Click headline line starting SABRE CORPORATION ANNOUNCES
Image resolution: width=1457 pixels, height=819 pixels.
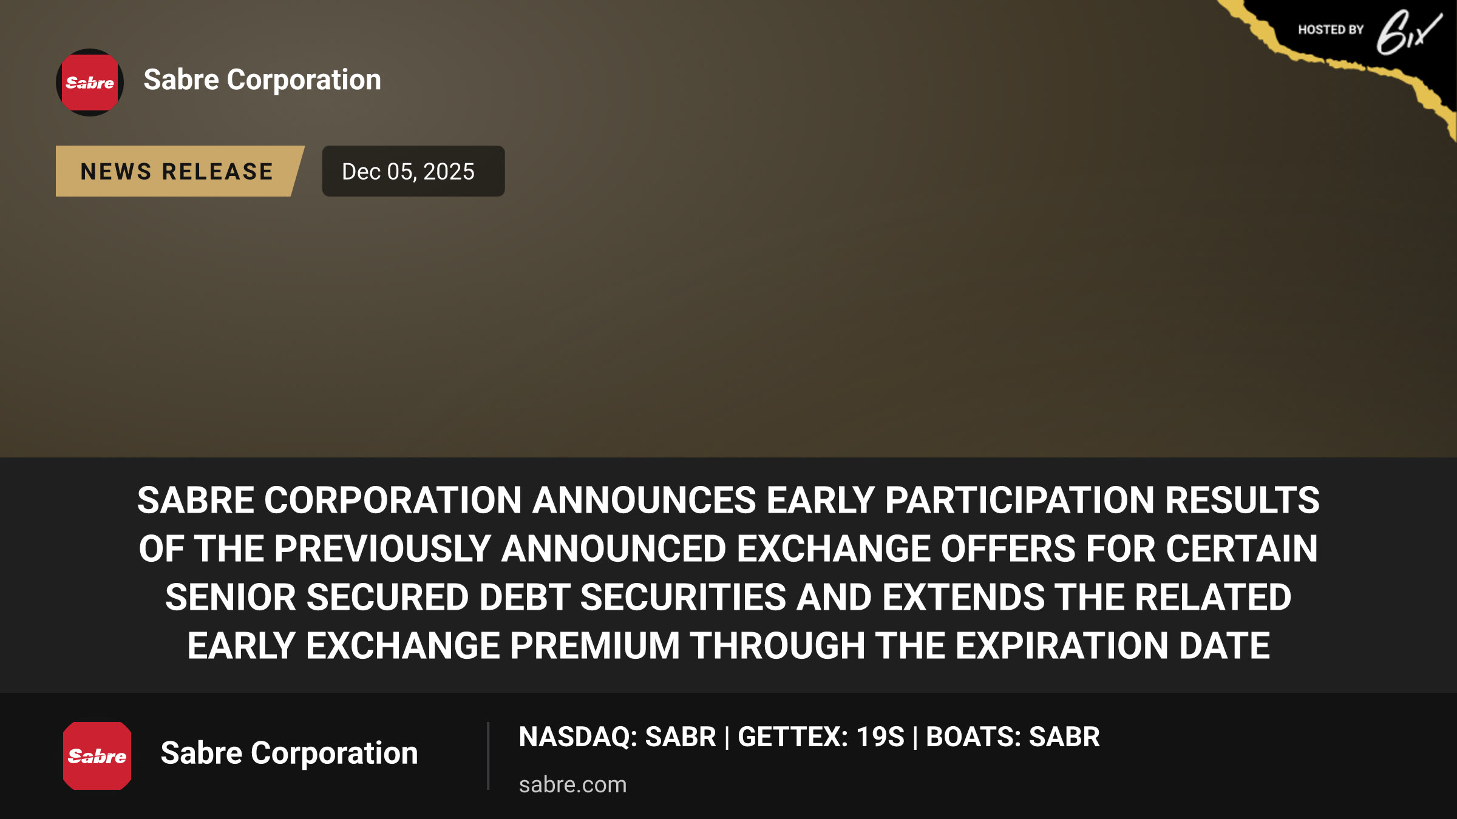[x=728, y=500]
